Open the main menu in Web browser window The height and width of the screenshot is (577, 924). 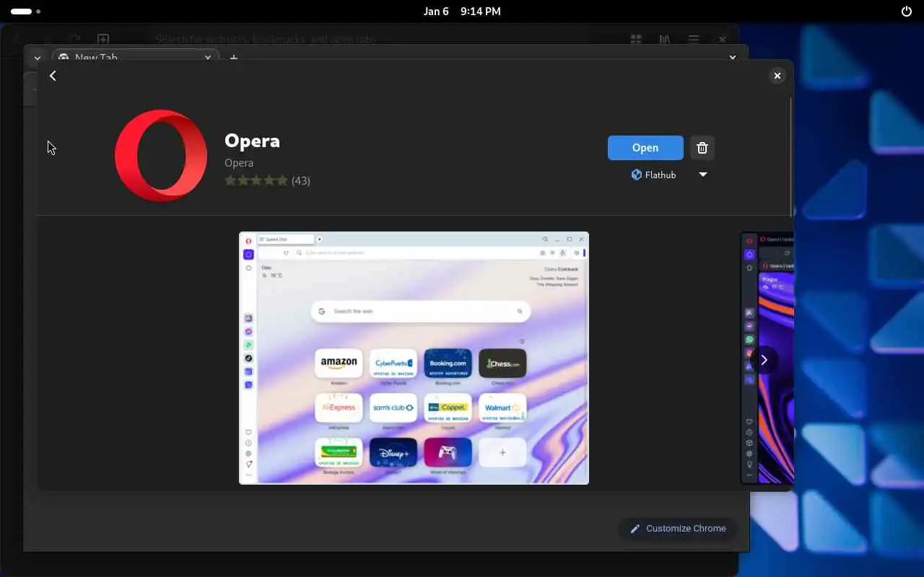pos(693,39)
